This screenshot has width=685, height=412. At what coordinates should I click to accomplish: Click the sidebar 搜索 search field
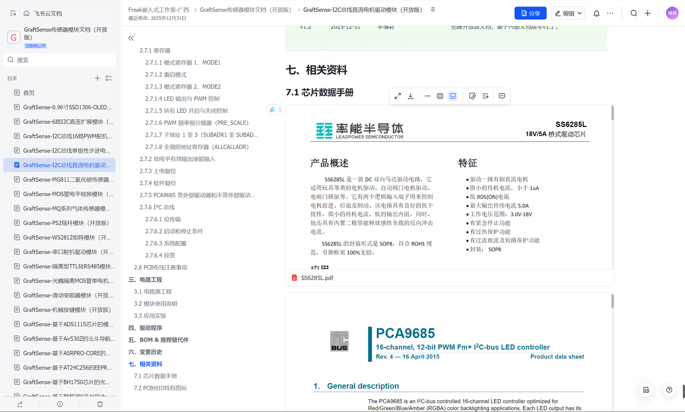(x=59, y=60)
